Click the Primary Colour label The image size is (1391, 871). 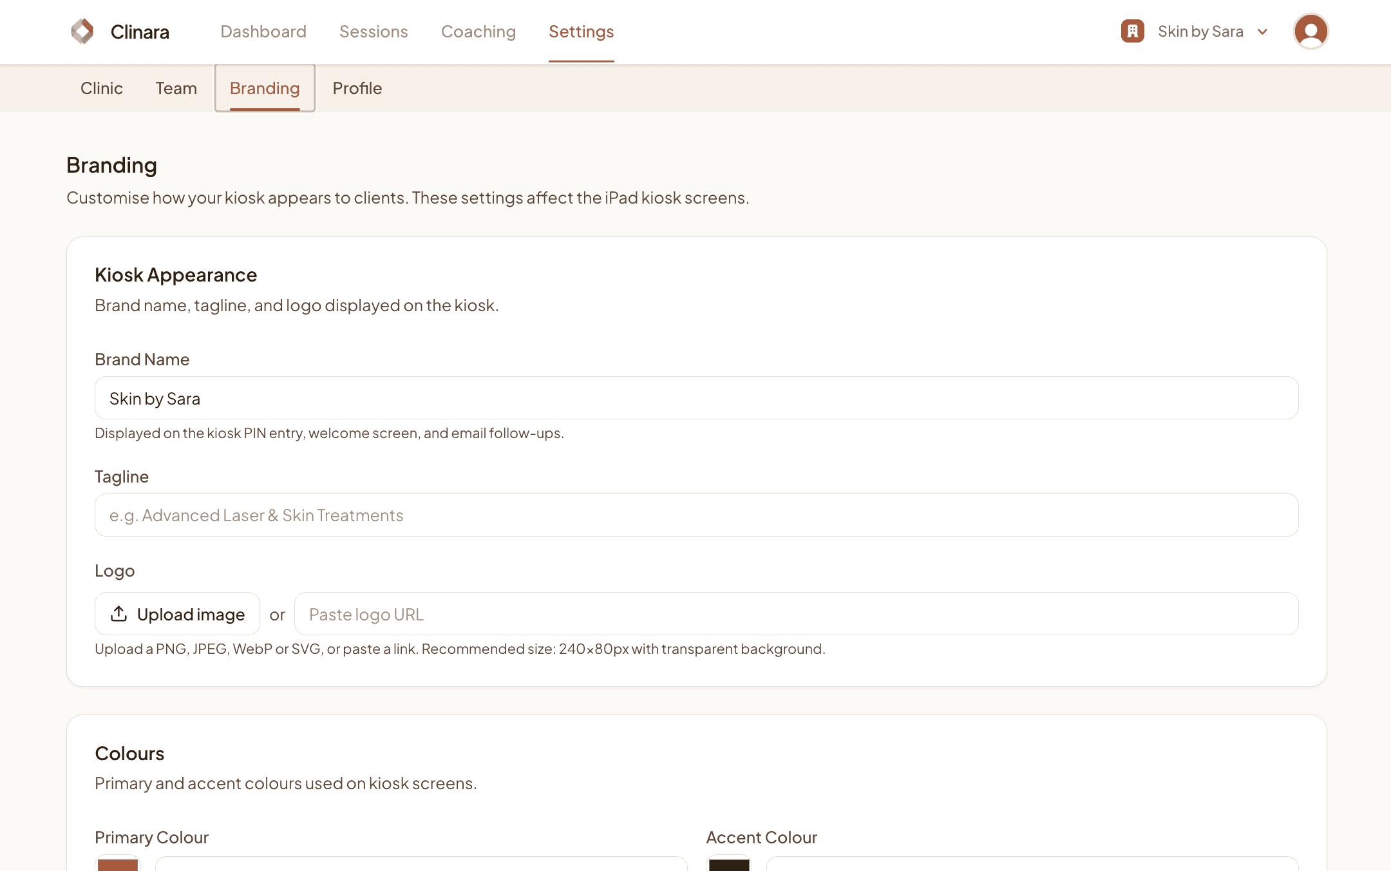click(151, 837)
